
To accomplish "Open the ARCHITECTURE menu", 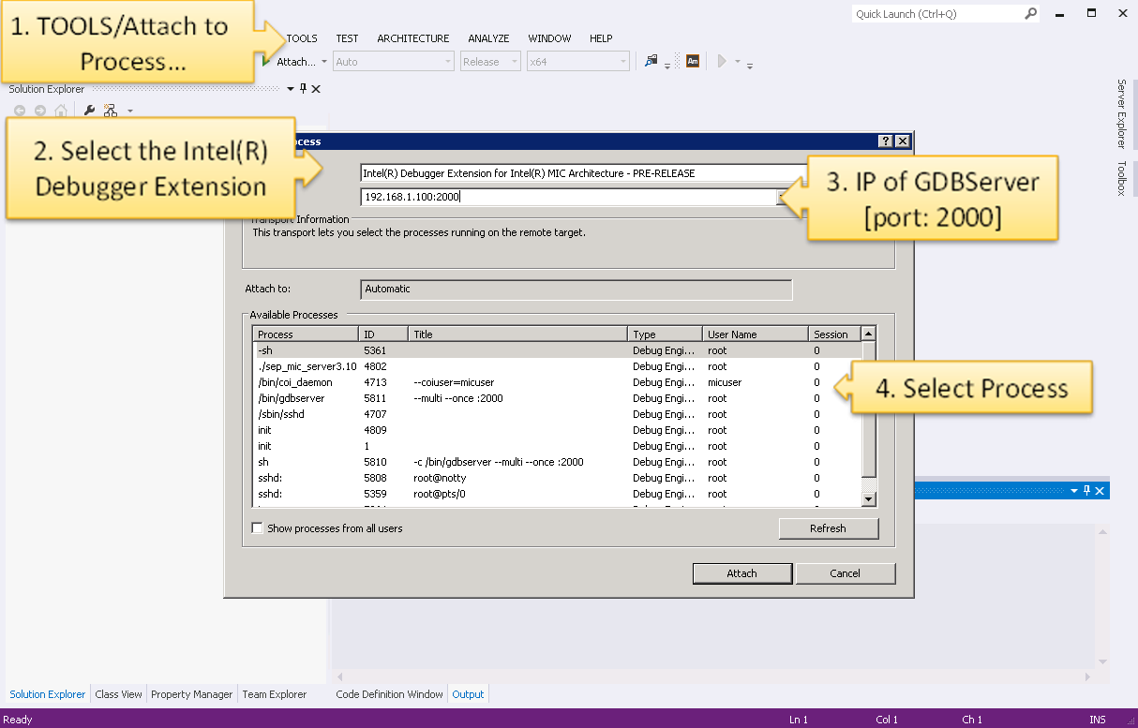I will coord(413,38).
